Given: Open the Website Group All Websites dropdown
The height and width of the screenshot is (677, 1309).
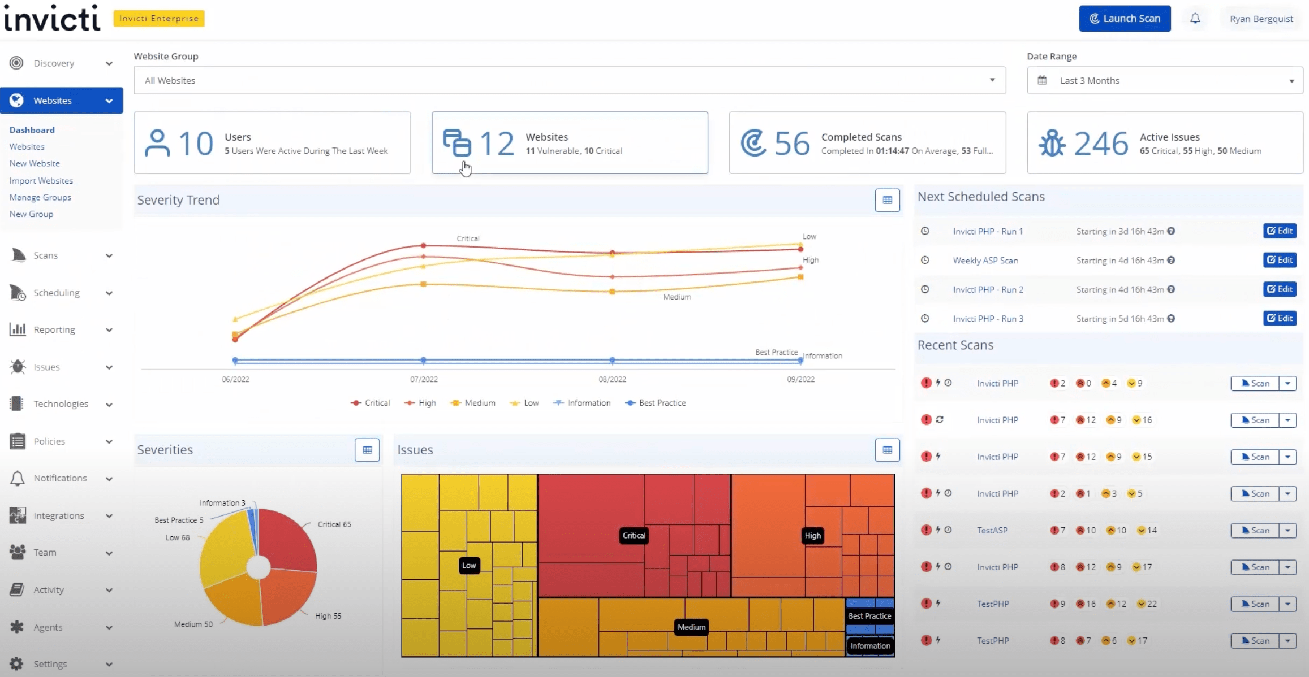Looking at the screenshot, I should tap(570, 80).
